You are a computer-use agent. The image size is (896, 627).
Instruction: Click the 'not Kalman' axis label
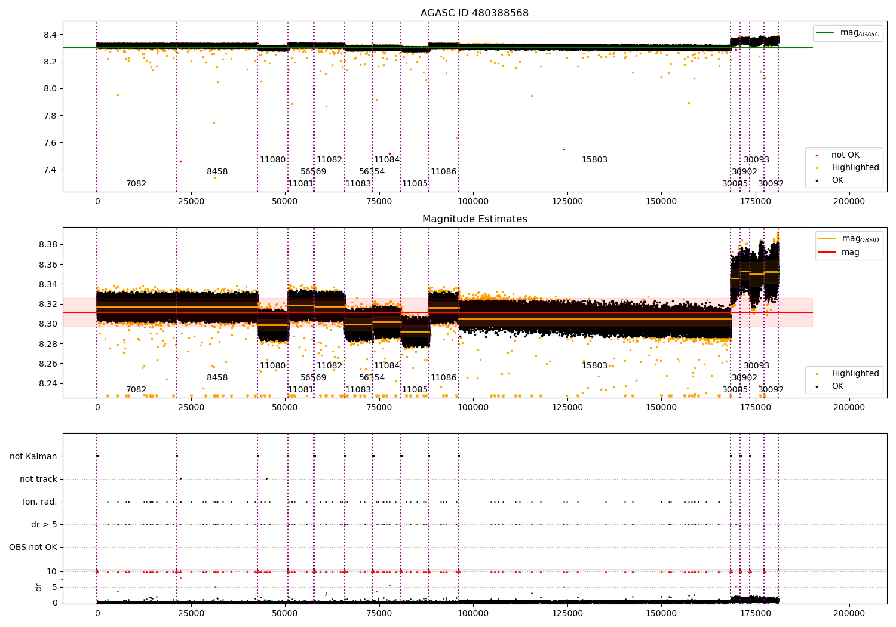(x=33, y=456)
